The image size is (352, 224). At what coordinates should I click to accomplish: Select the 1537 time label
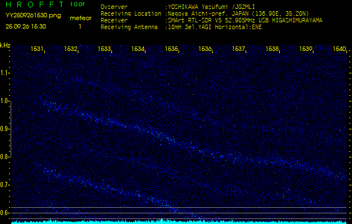click(x=238, y=49)
